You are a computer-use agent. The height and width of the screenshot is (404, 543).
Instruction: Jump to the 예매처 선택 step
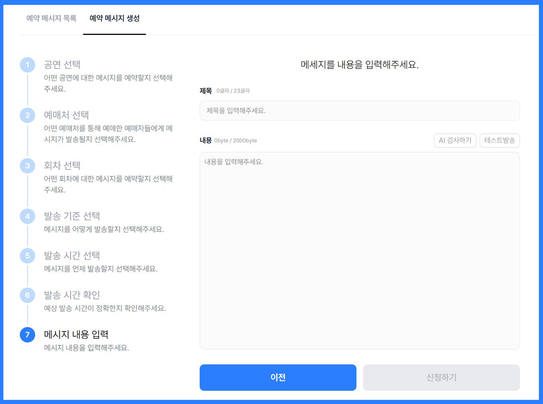66,115
